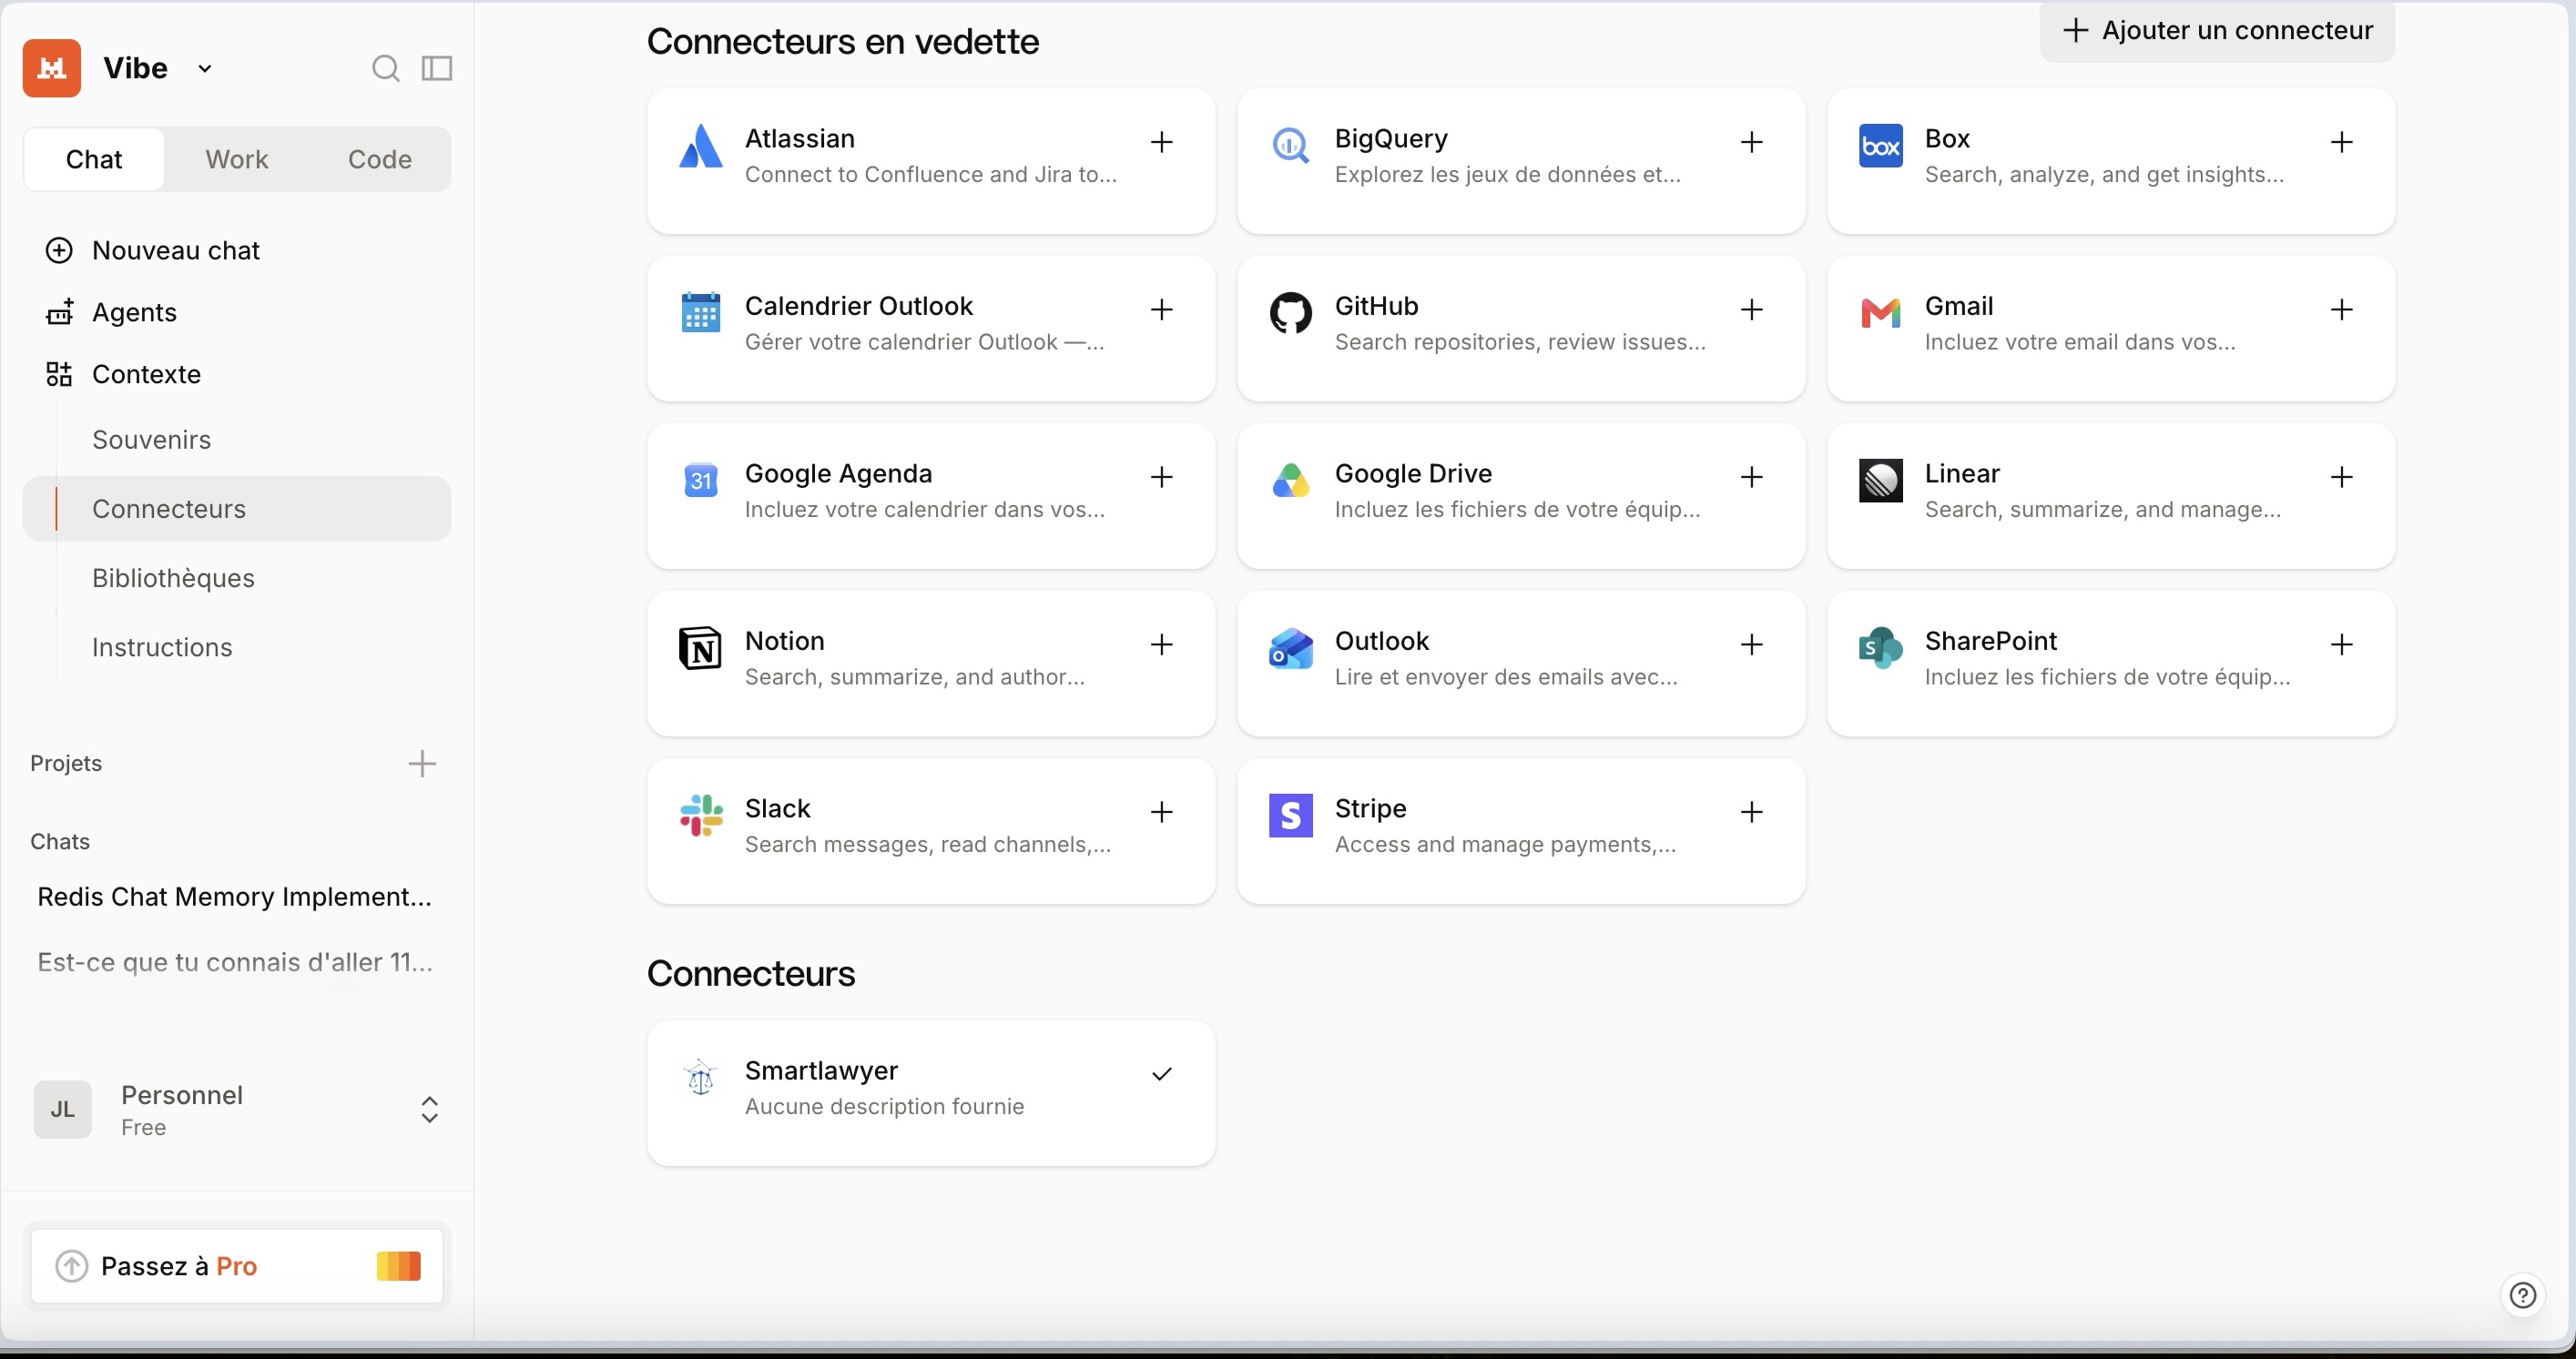Select Bibliothèques in the sidebar
Viewport: 2576px width, 1359px height.
pyautogui.click(x=173, y=578)
